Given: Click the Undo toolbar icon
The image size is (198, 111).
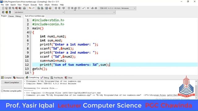Looking at the screenshot, I should pos(30,8).
